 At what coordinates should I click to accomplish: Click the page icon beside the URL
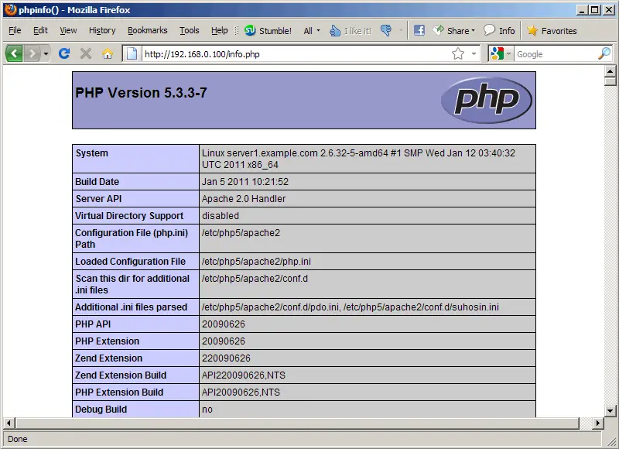coord(132,53)
